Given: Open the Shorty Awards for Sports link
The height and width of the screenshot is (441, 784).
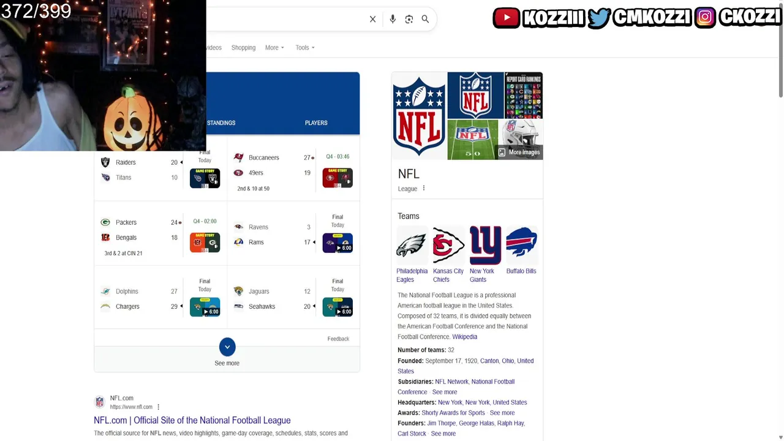Looking at the screenshot, I should tap(453, 413).
